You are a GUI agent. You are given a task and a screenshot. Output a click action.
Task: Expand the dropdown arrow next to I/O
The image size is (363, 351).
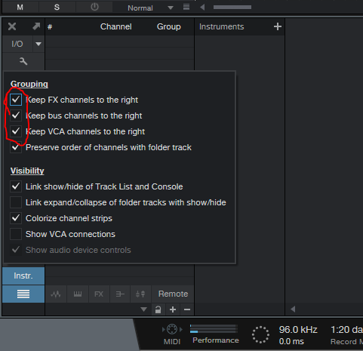coord(38,44)
